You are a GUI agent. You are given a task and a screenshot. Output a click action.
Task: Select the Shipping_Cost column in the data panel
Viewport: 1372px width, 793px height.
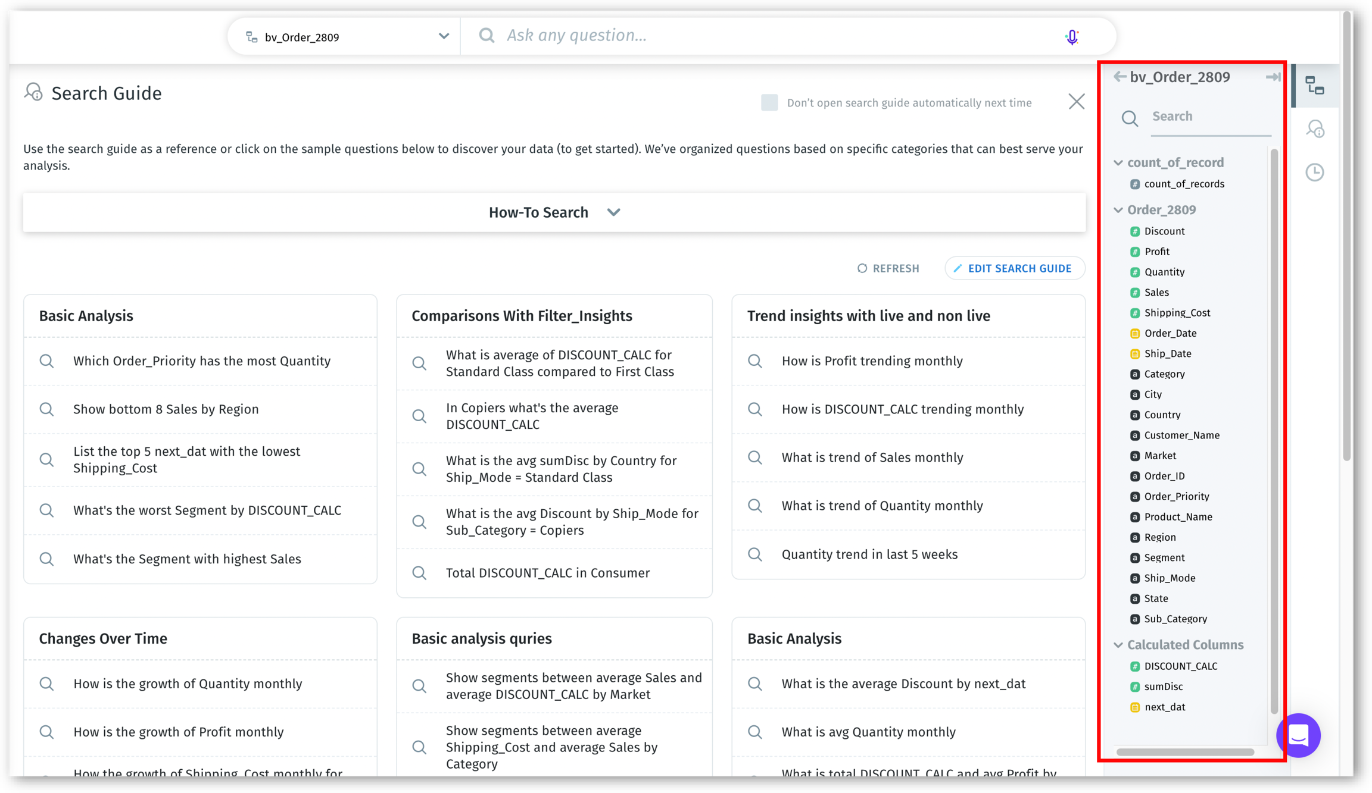(1177, 313)
